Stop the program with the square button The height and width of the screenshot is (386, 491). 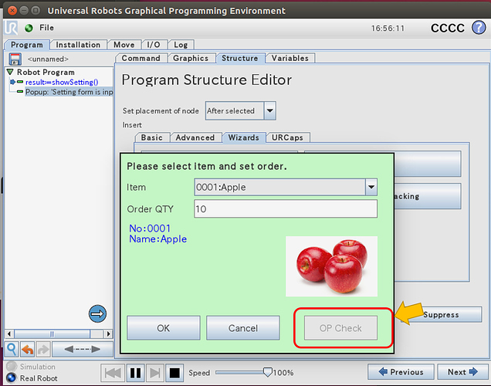point(174,373)
